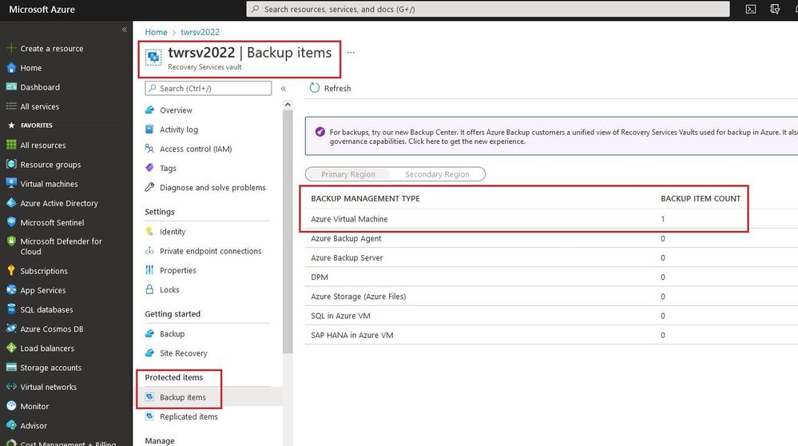Viewport: 798px width, 446px height.
Task: Click the Backup Management Type column header
Action: 365,198
